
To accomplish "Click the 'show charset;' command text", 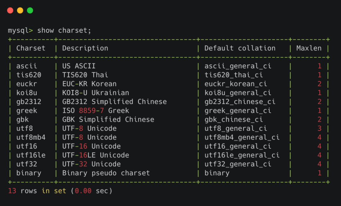I will pyautogui.click(x=64, y=31).
